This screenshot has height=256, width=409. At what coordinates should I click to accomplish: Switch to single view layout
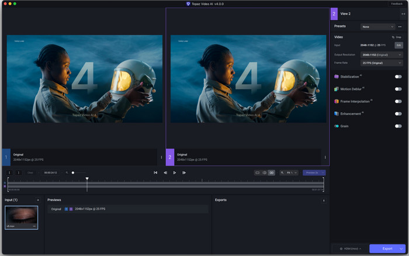(x=257, y=172)
